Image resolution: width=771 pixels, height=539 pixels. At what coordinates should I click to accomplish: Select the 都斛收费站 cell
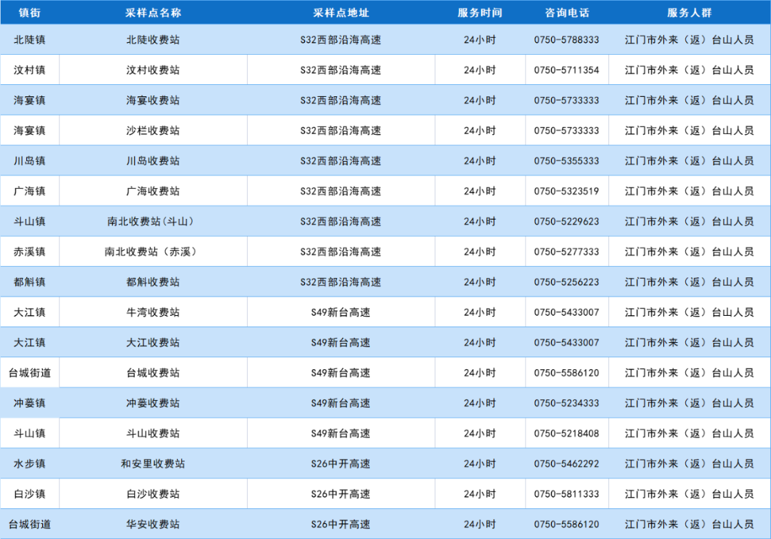pos(153,282)
